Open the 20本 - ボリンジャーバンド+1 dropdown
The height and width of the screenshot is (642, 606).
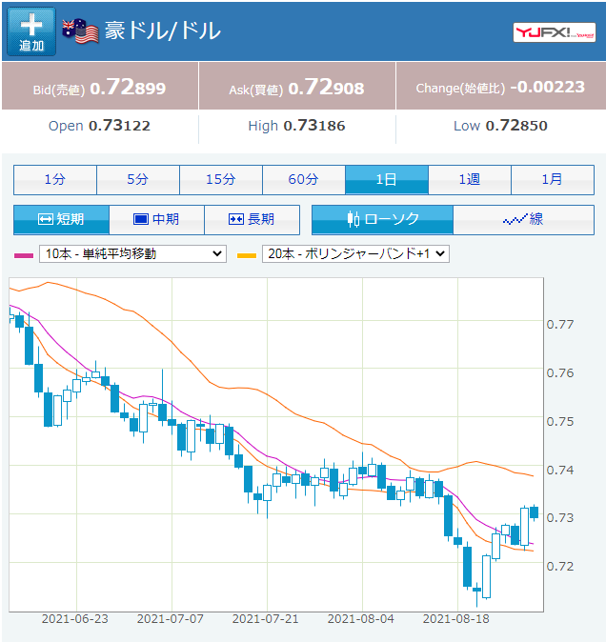tap(355, 254)
